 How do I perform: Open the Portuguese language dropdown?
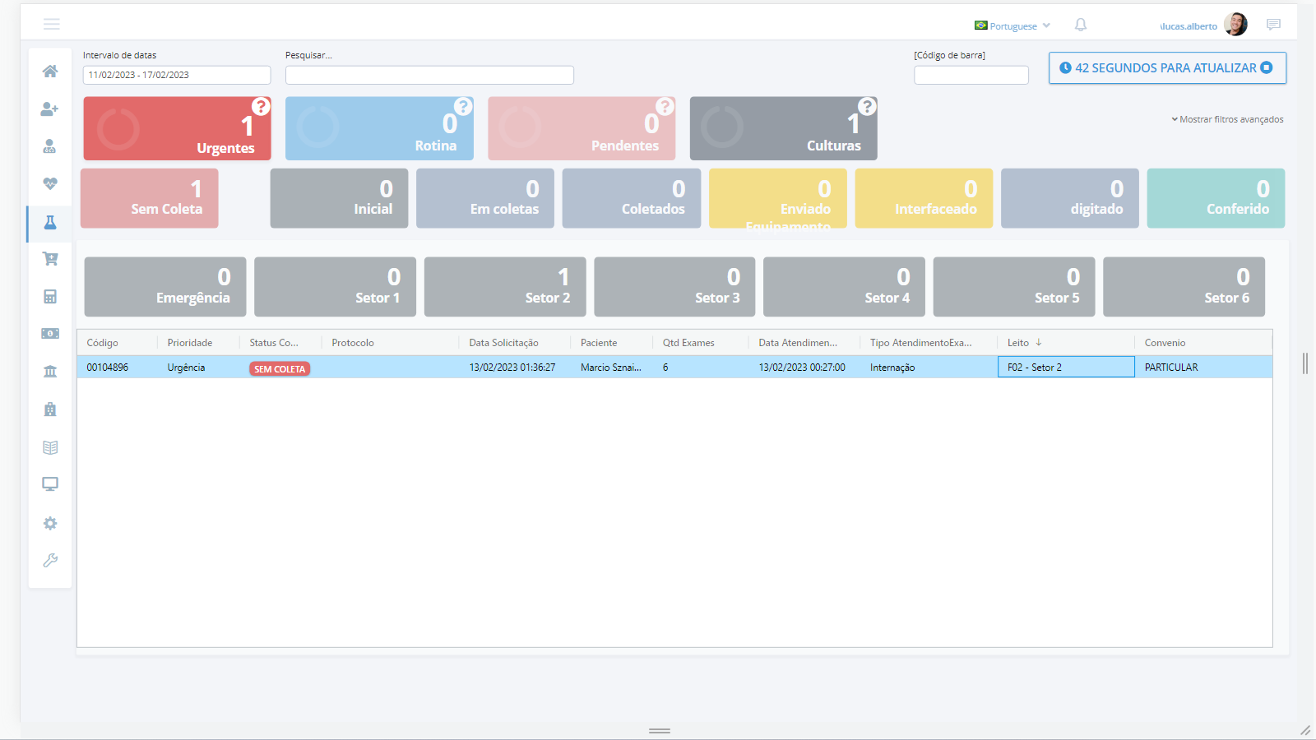tap(1012, 26)
